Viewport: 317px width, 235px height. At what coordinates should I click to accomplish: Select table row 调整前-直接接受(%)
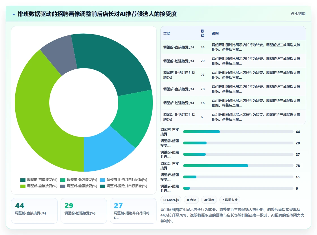click(x=233, y=47)
